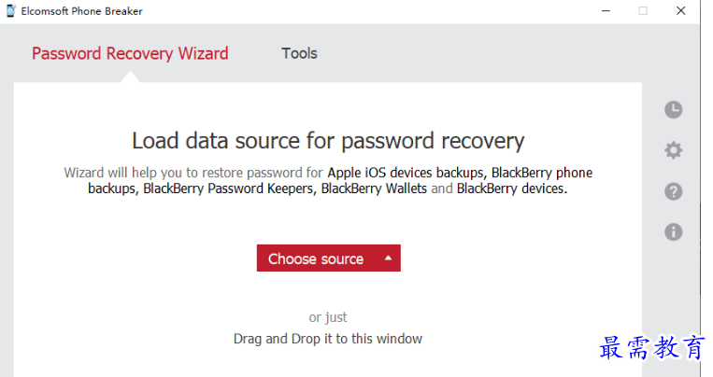Open settings via the gear icon
This screenshot has width=713, height=377.
673,150
